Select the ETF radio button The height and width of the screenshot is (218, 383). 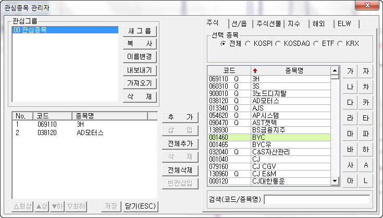pos(316,43)
